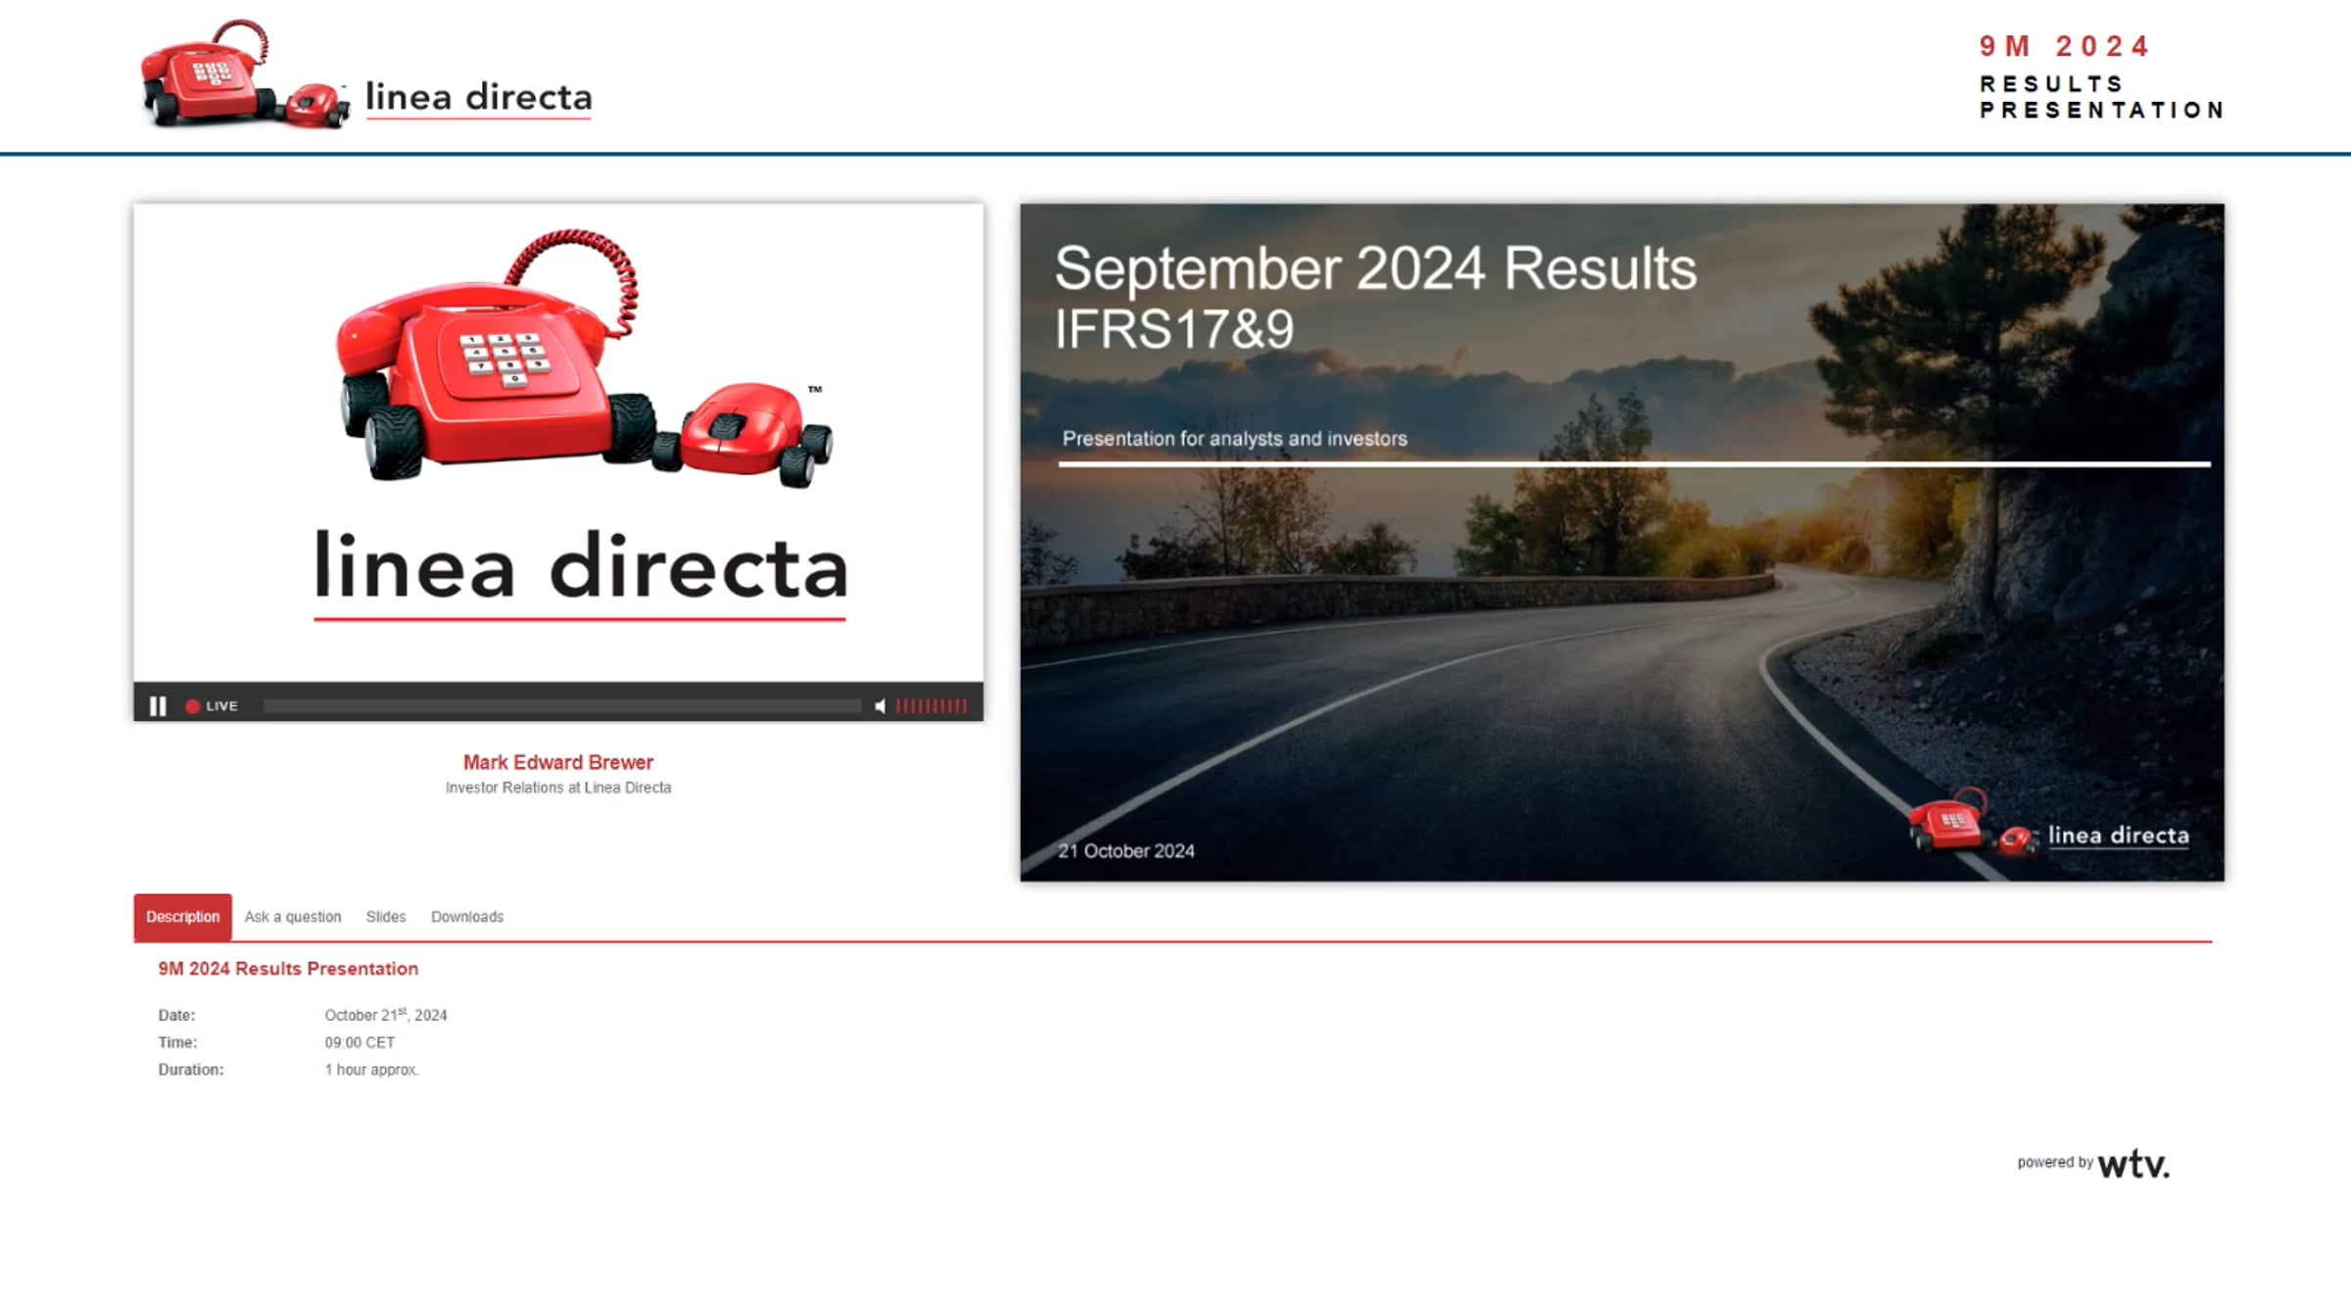
Task: Click the wtv. powered-by logo
Action: [2133, 1164]
